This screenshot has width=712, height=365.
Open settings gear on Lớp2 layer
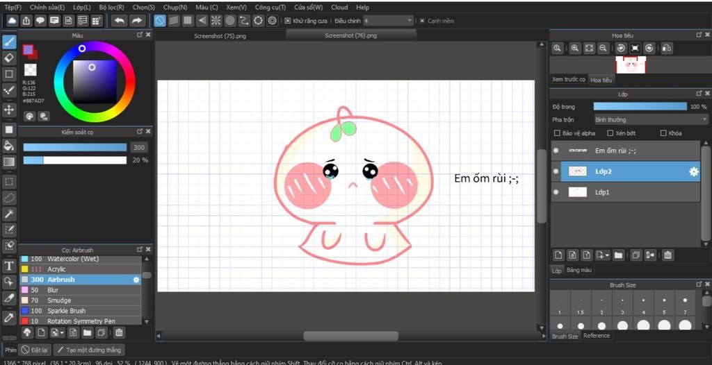(693, 171)
